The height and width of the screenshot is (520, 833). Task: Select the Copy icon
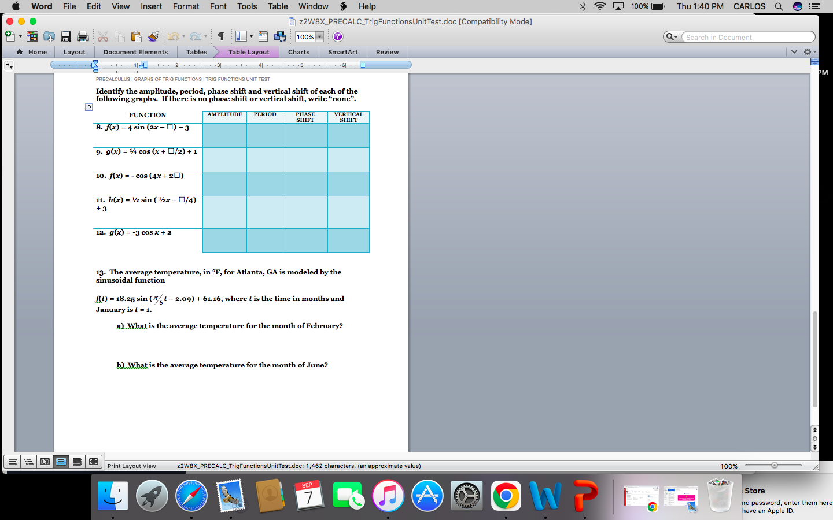(119, 36)
